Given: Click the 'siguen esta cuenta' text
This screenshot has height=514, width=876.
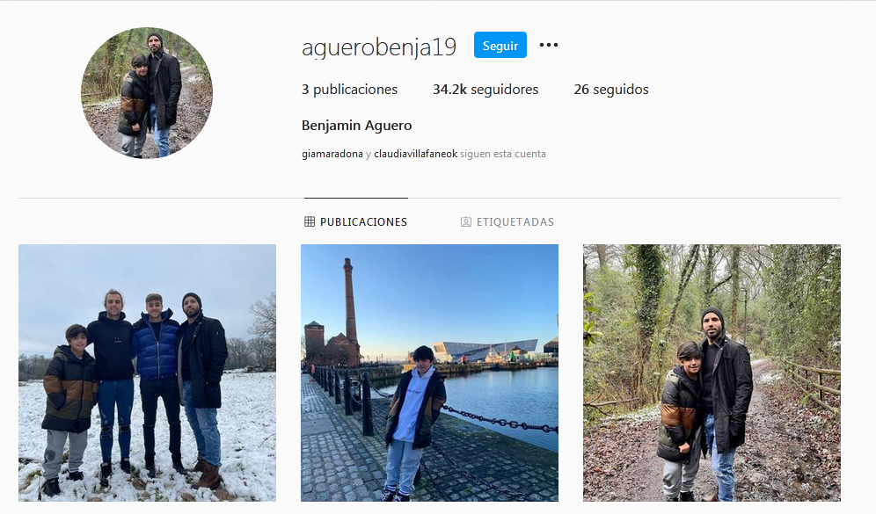Looking at the screenshot, I should (x=503, y=154).
